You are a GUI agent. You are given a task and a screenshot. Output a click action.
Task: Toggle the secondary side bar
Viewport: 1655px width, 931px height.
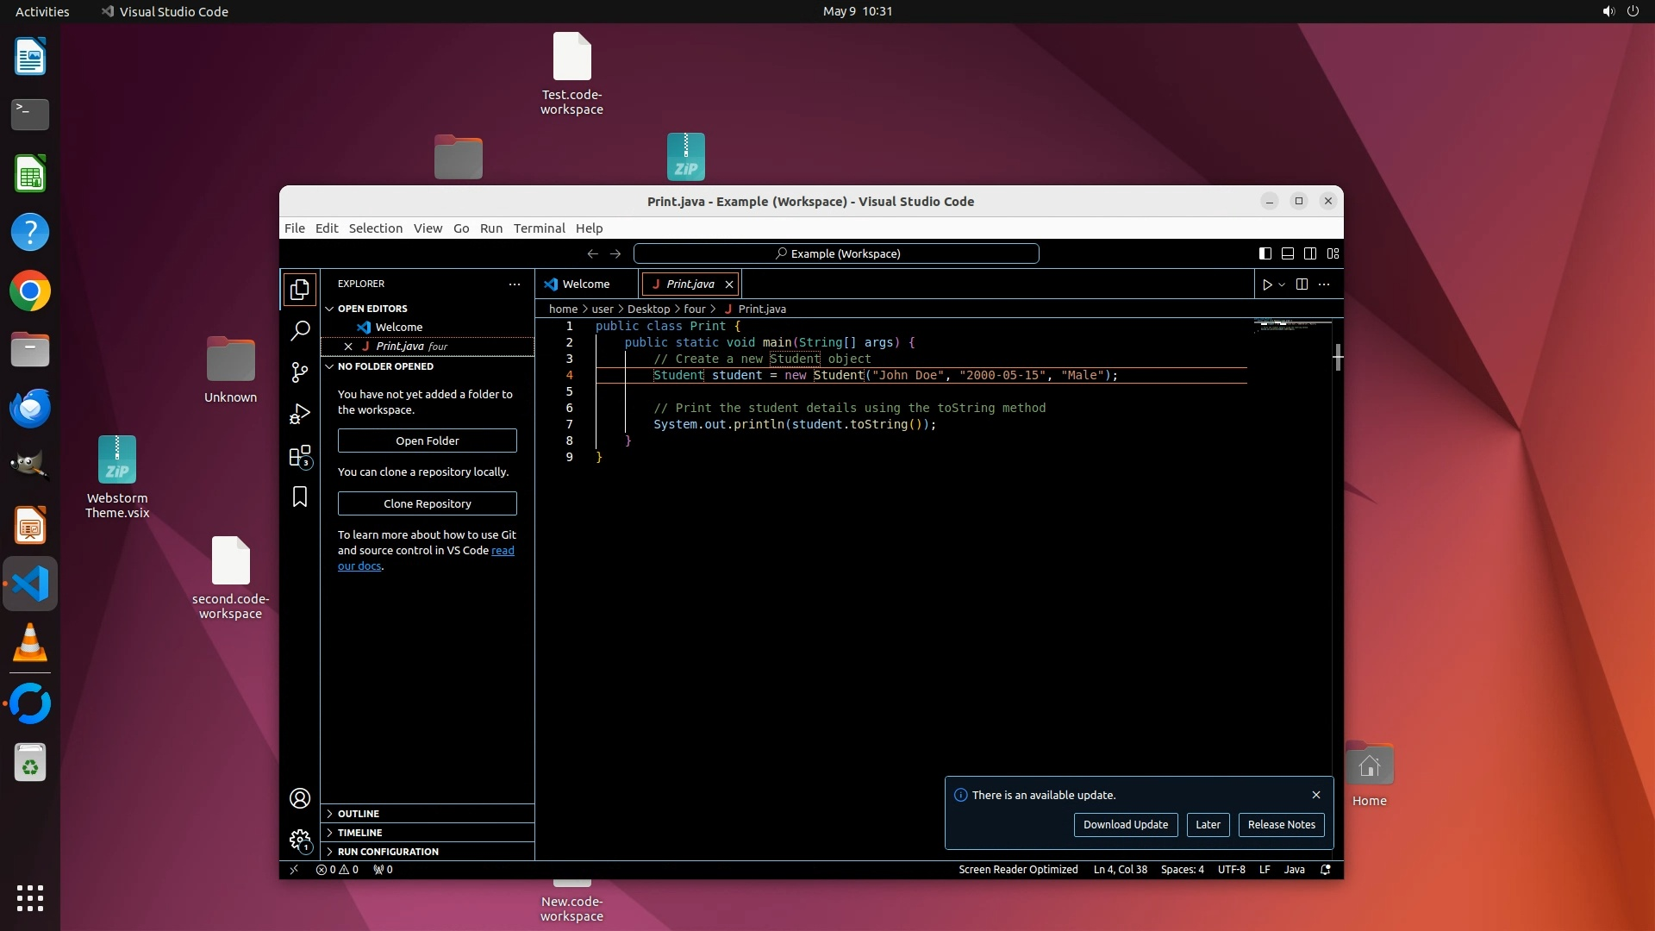[1310, 253]
